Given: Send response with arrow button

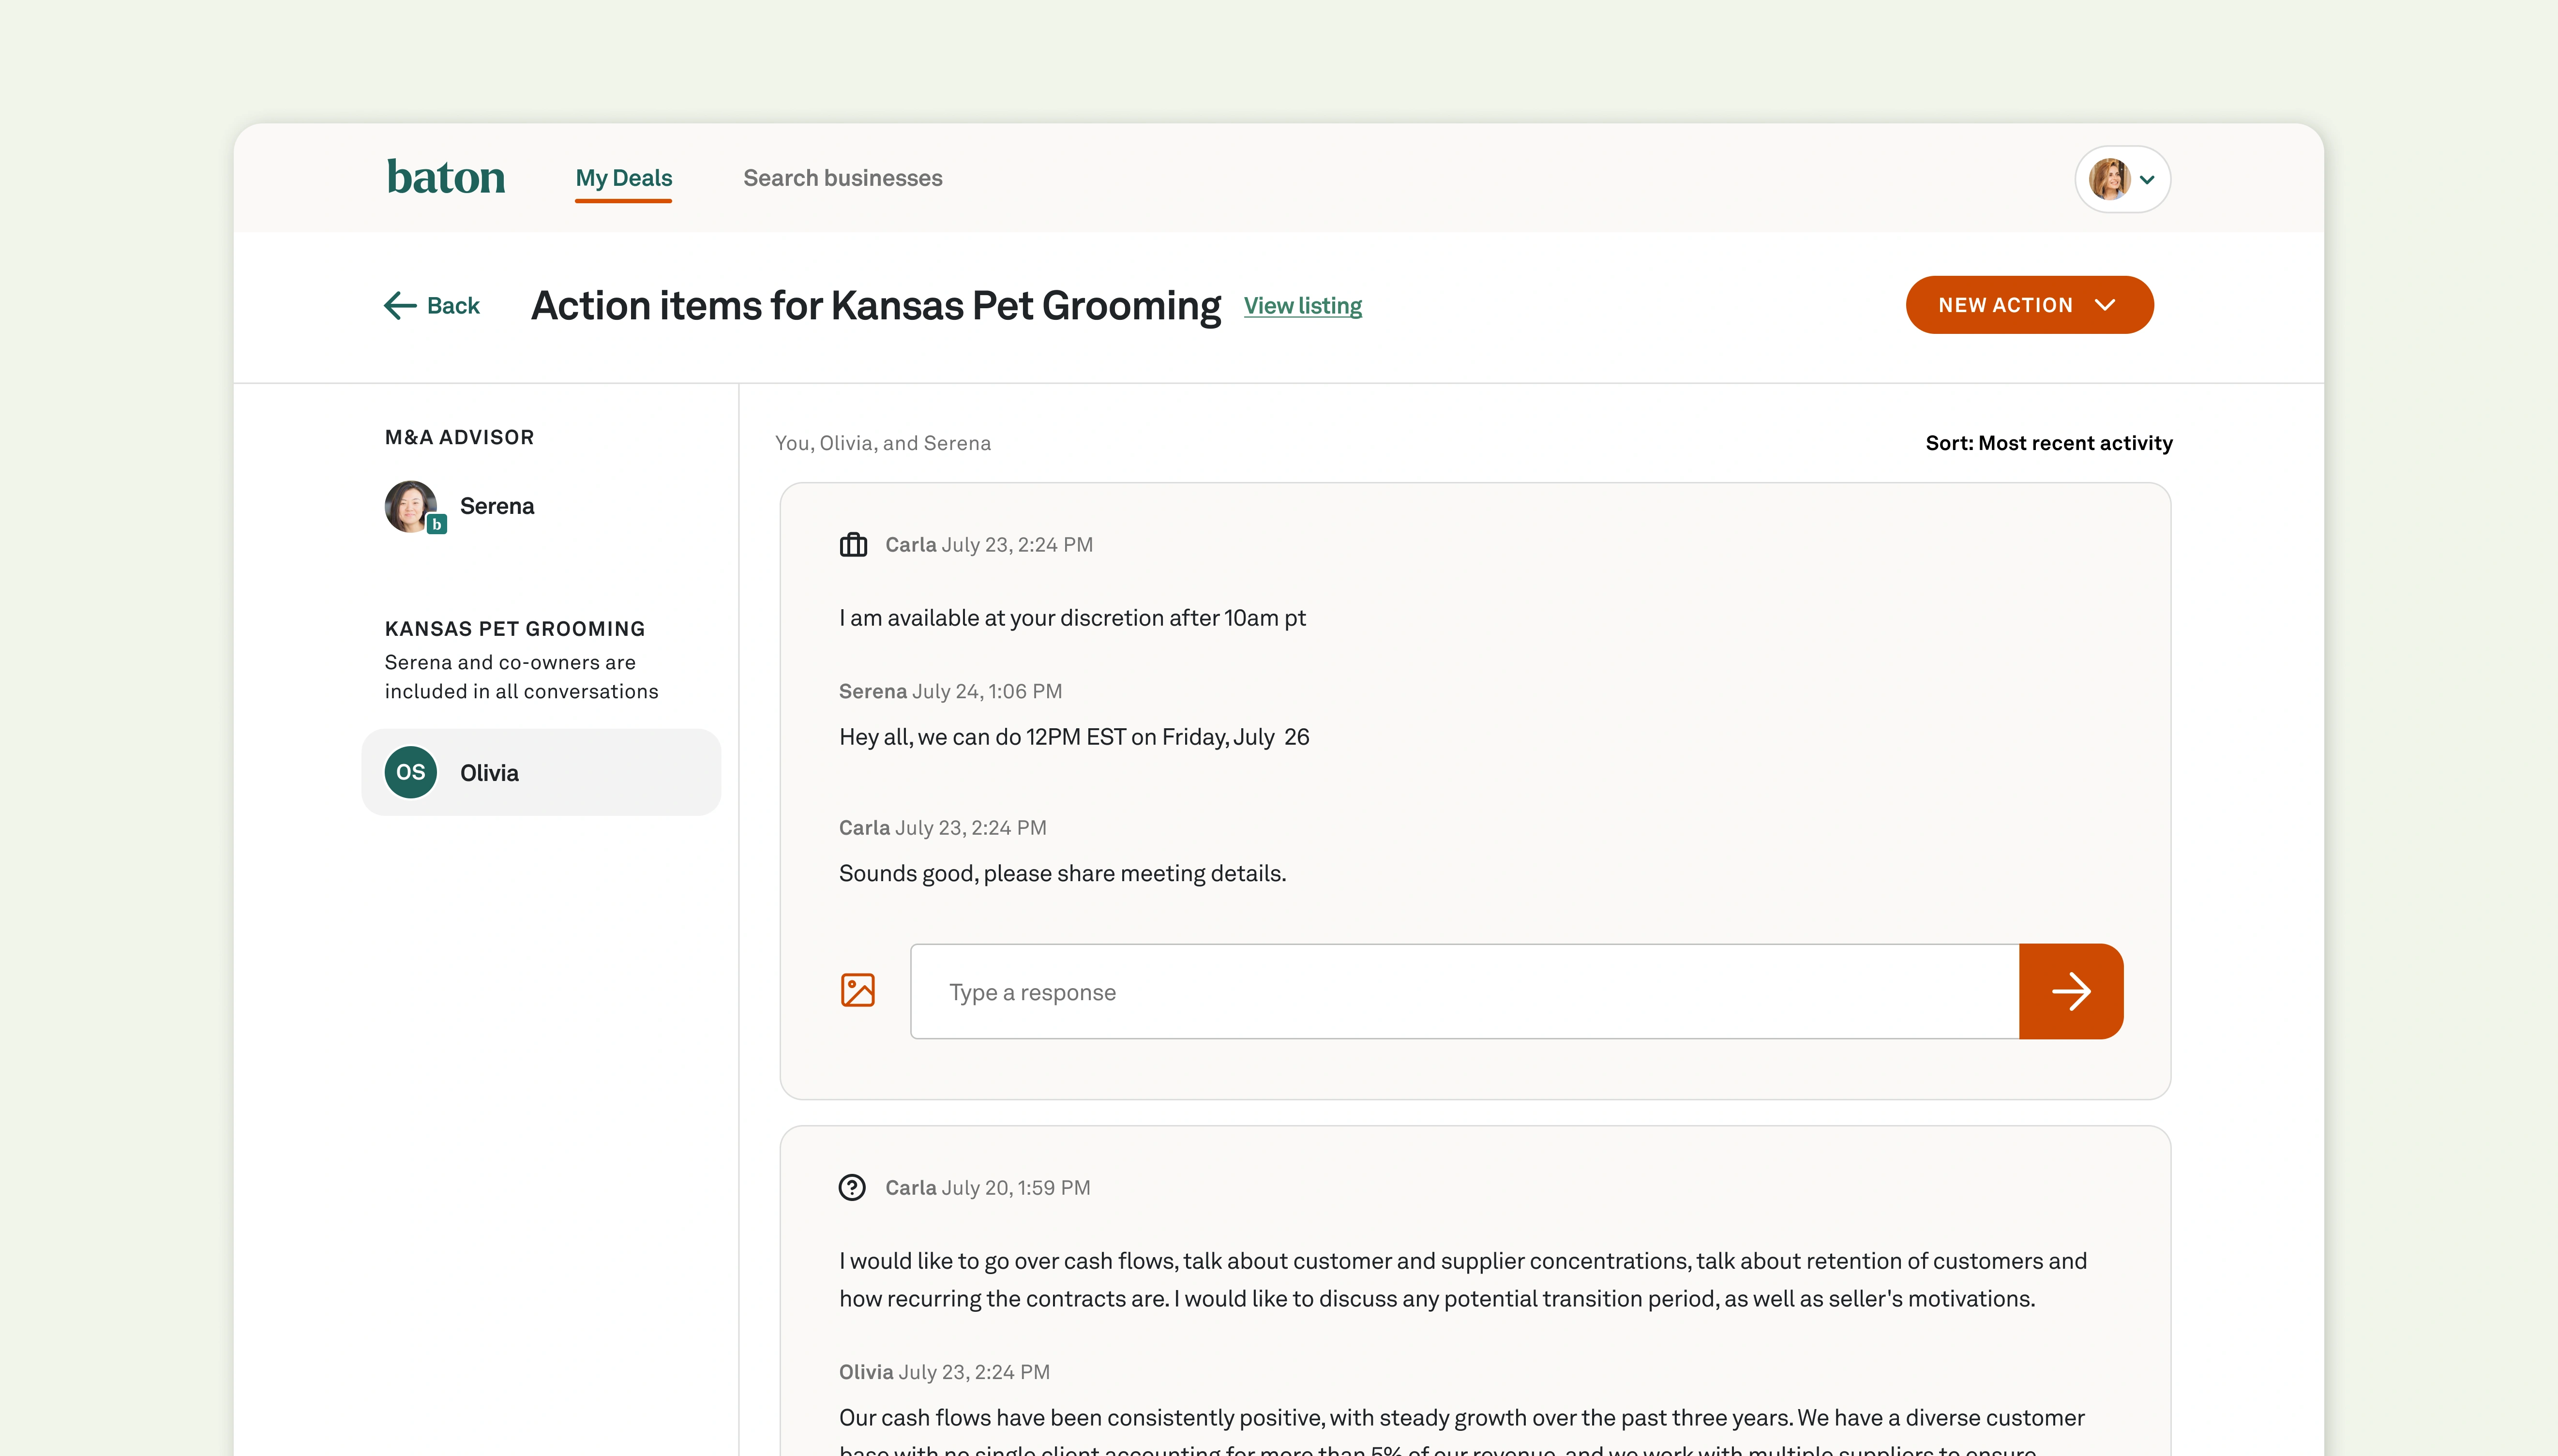Looking at the screenshot, I should click(x=2070, y=991).
